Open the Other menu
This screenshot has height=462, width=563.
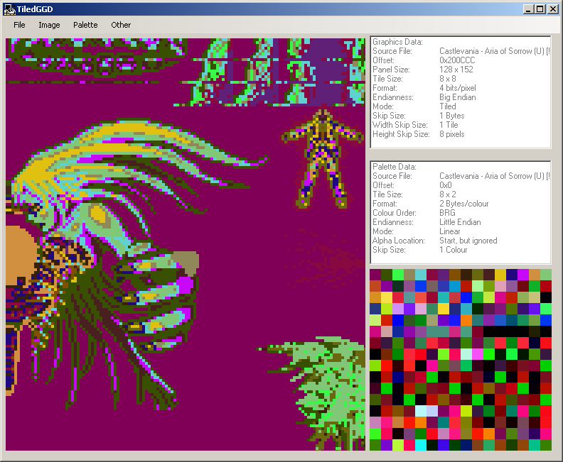pos(121,25)
